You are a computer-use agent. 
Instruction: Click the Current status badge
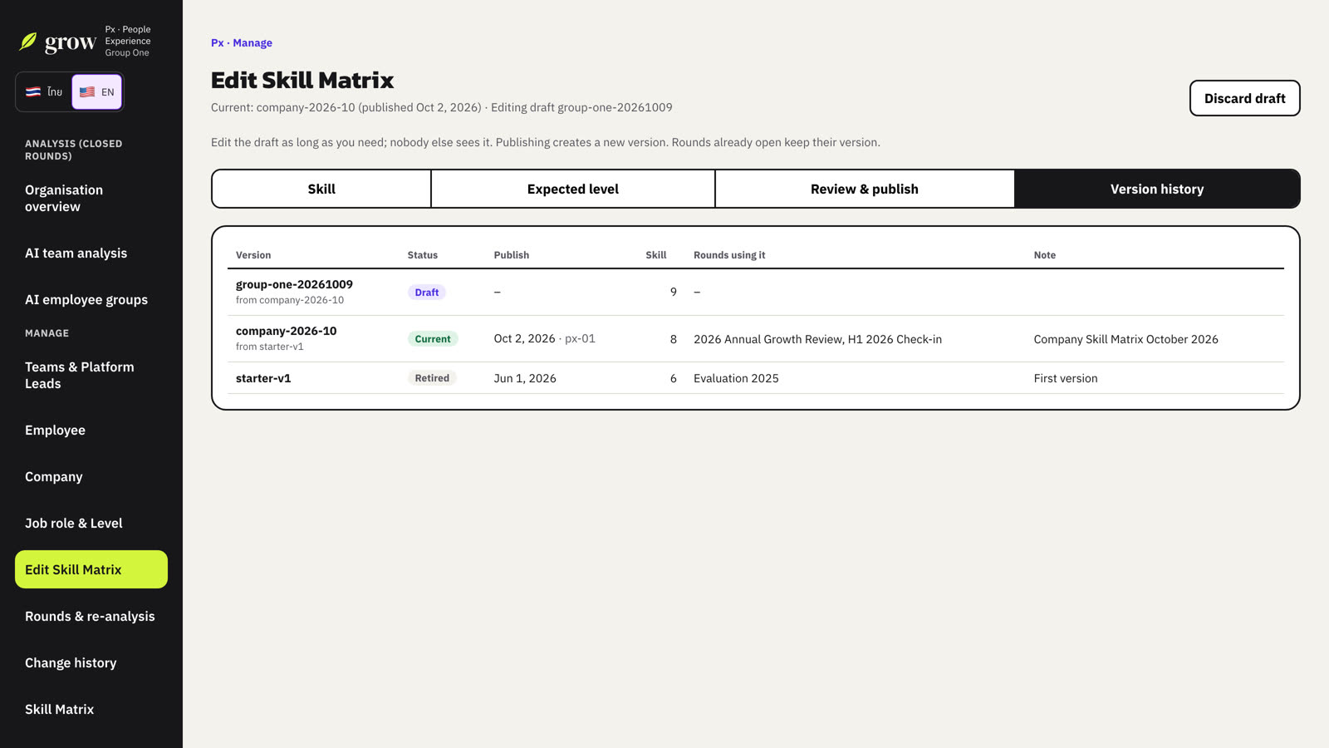[433, 338]
